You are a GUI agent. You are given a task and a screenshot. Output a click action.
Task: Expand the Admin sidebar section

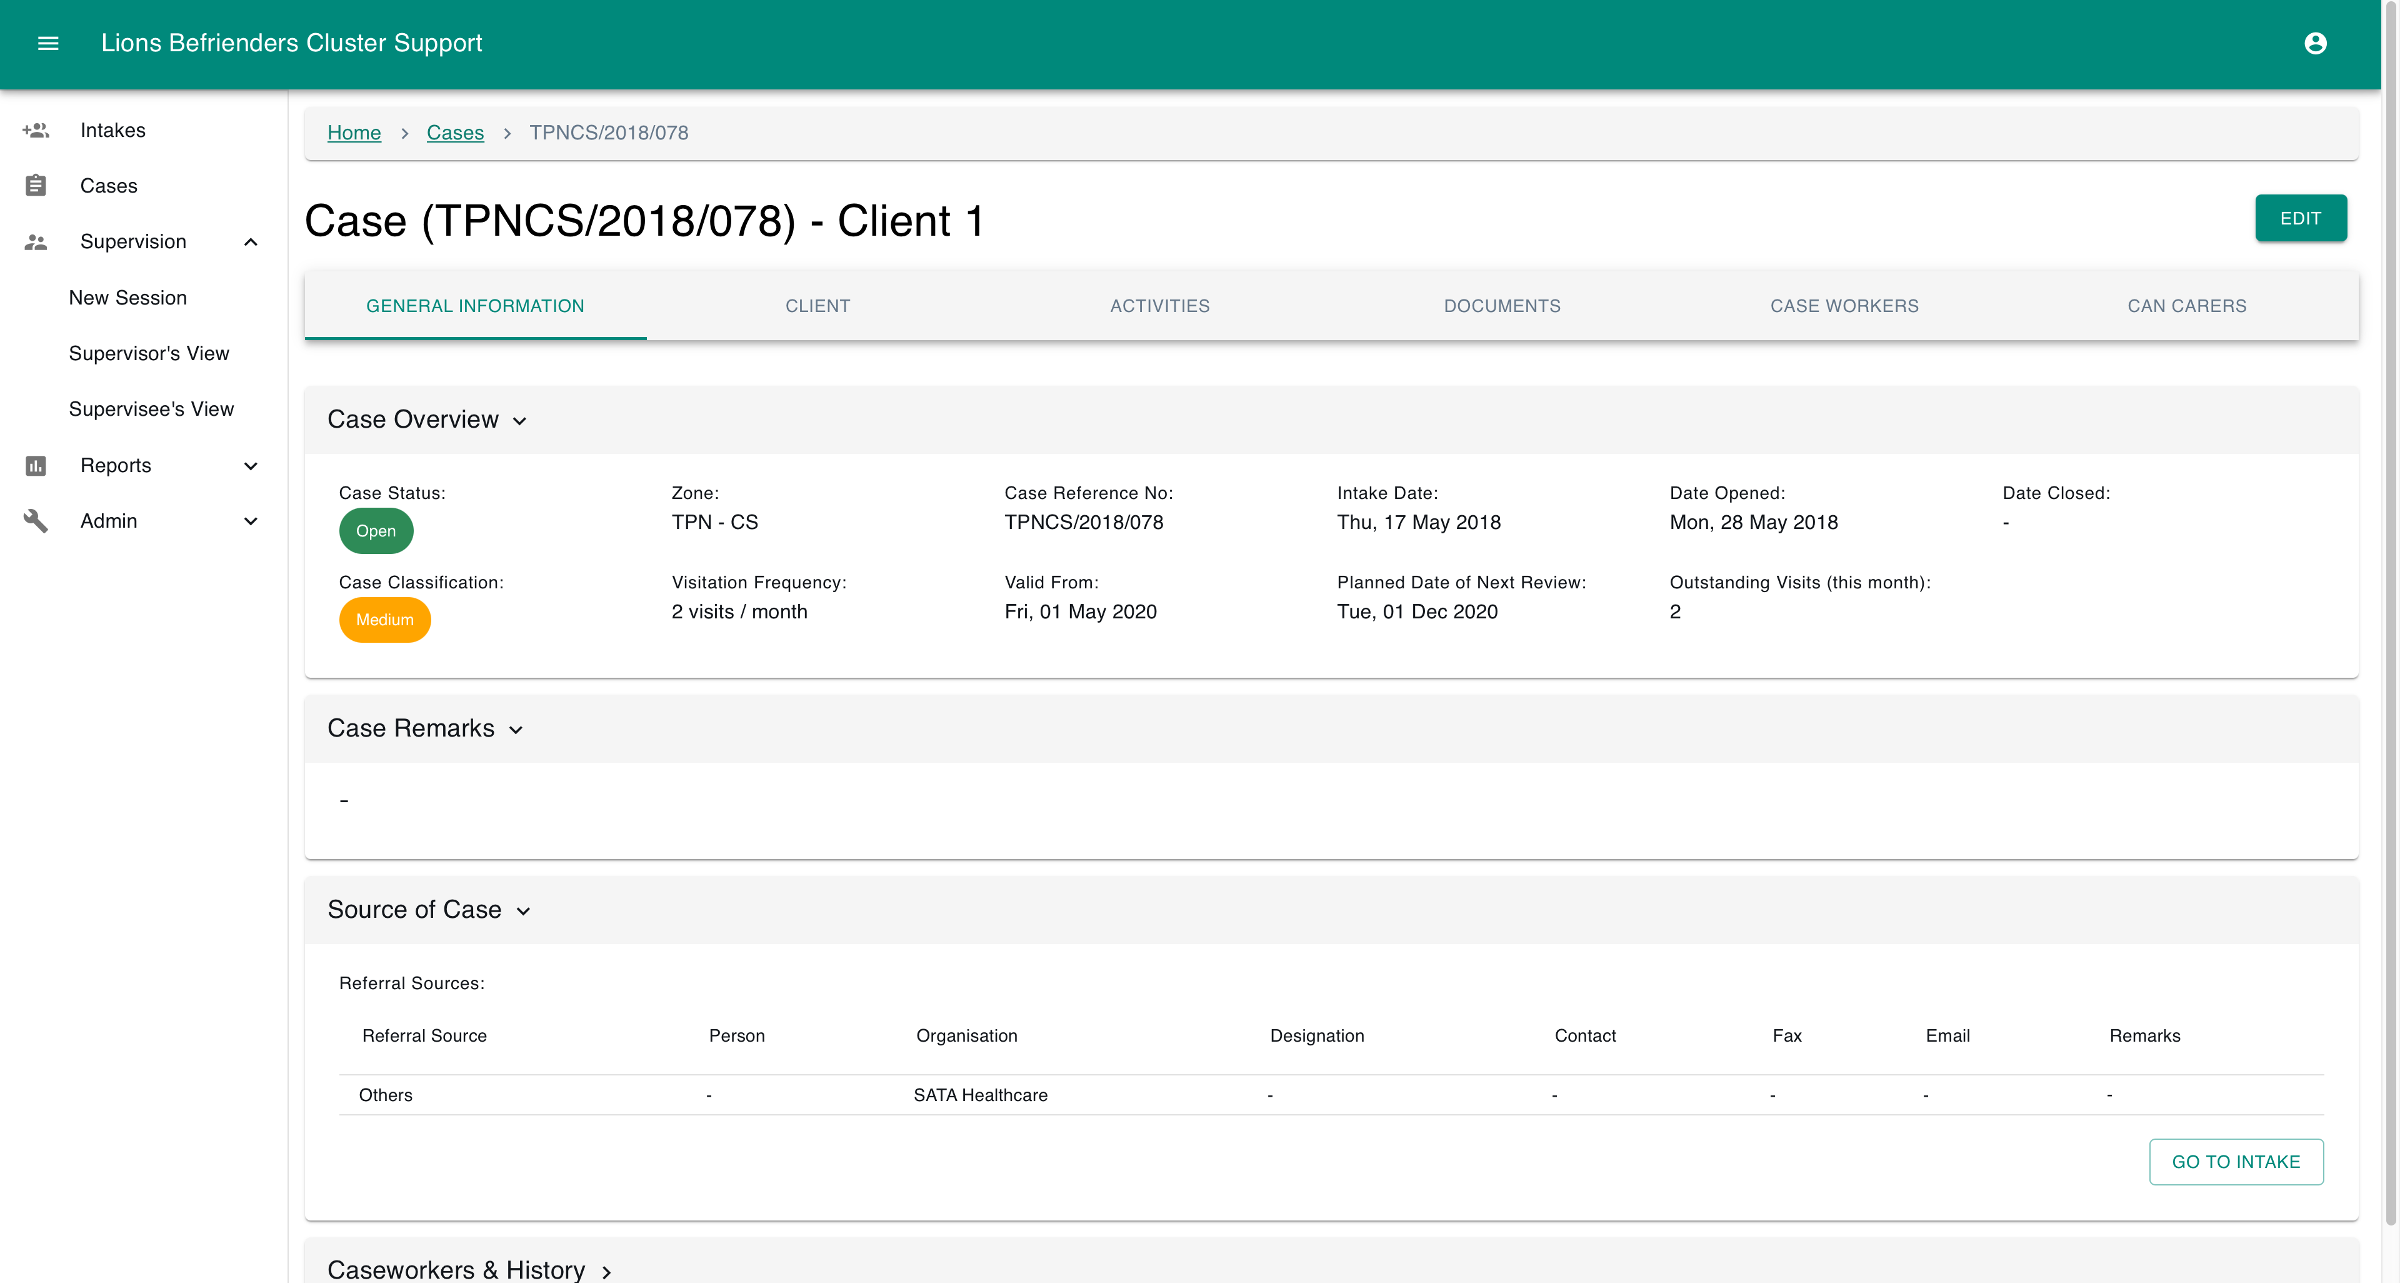pos(251,521)
